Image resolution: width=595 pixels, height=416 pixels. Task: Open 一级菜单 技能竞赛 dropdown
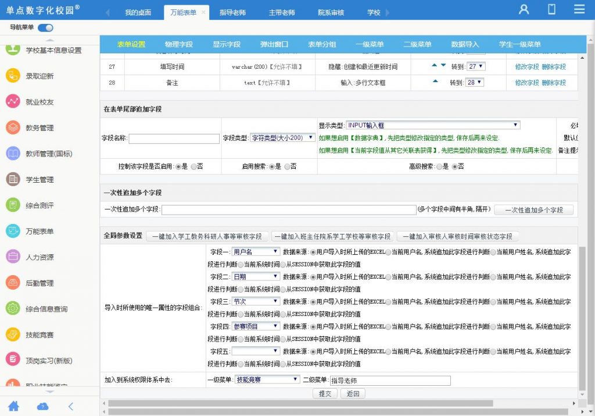click(267, 379)
